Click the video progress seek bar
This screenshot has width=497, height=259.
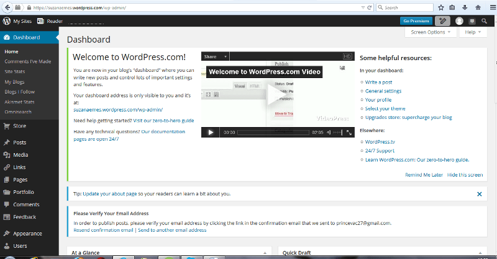pos(273,133)
